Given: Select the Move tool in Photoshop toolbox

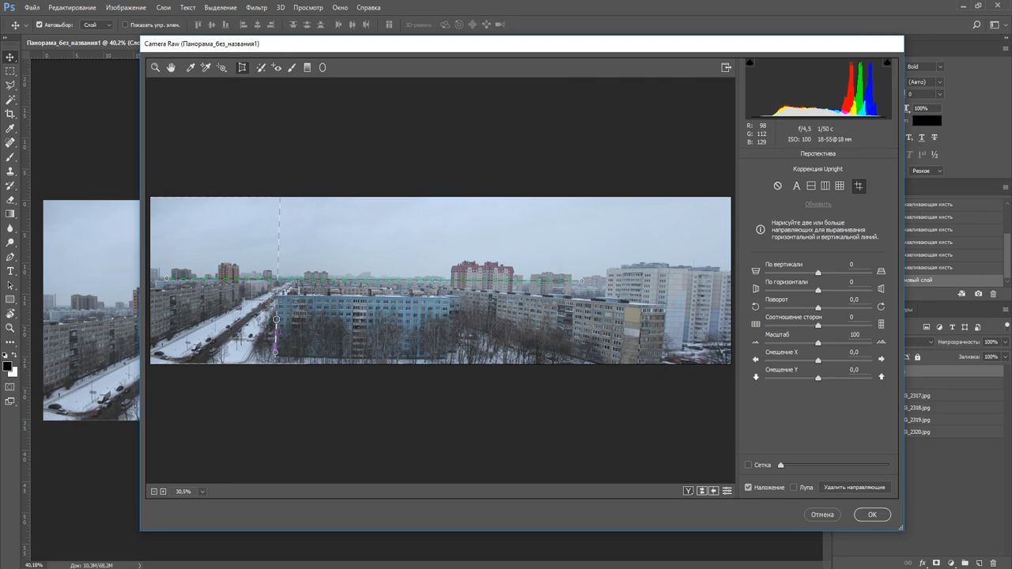Looking at the screenshot, I should (10, 58).
